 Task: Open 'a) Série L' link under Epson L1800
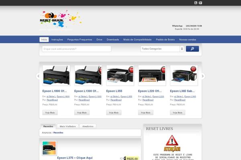coord(51,96)
